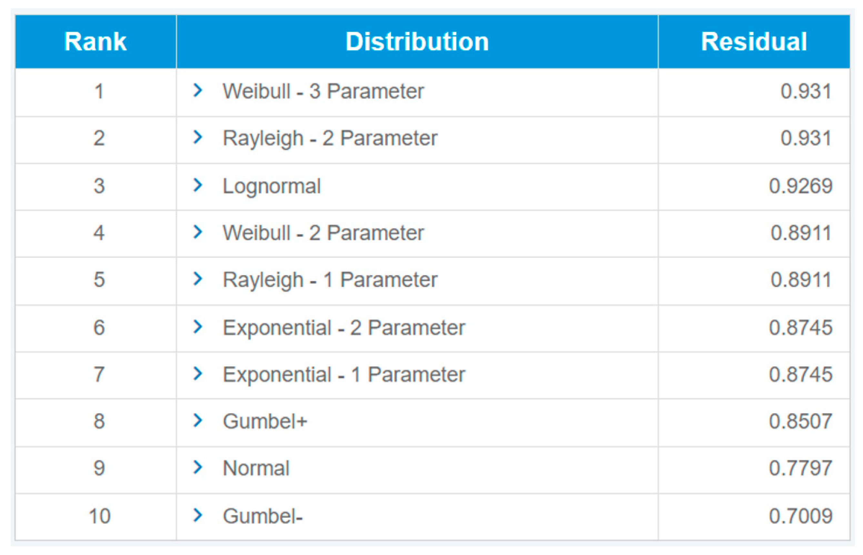
Task: Click the residual value 0.7009
Action: pos(800,516)
